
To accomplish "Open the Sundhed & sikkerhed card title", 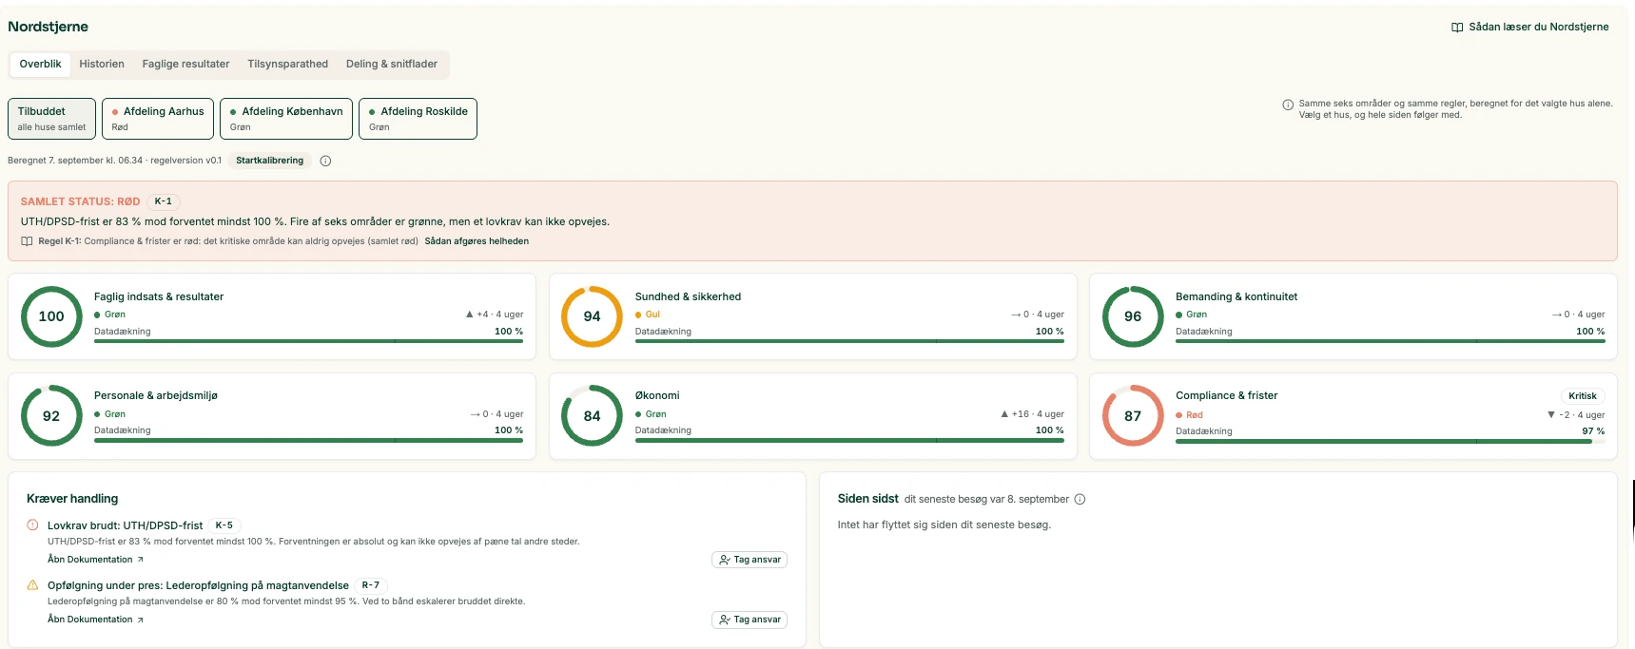I will coord(688,296).
